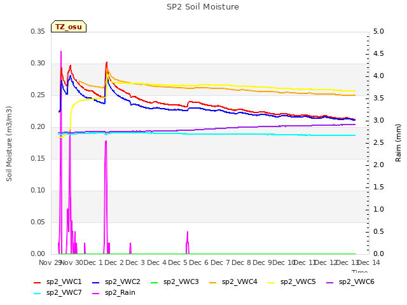This screenshot has height=305, width=407.
Task: Click the Dec 4 date axis label
Action: [156, 262]
